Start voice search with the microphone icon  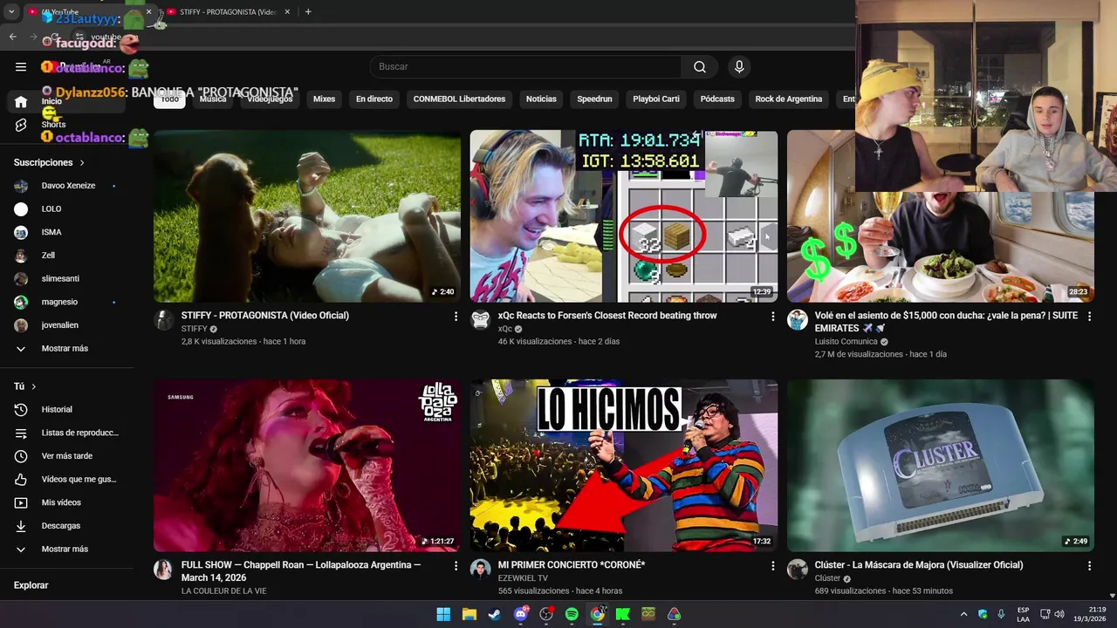coord(739,67)
